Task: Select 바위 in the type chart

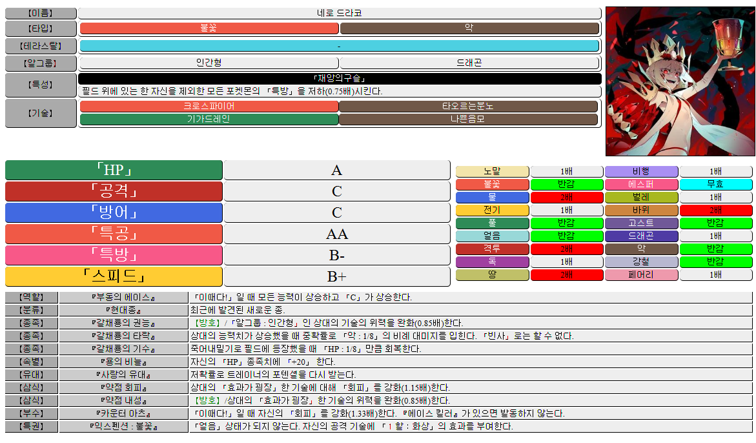Action: pos(642,210)
